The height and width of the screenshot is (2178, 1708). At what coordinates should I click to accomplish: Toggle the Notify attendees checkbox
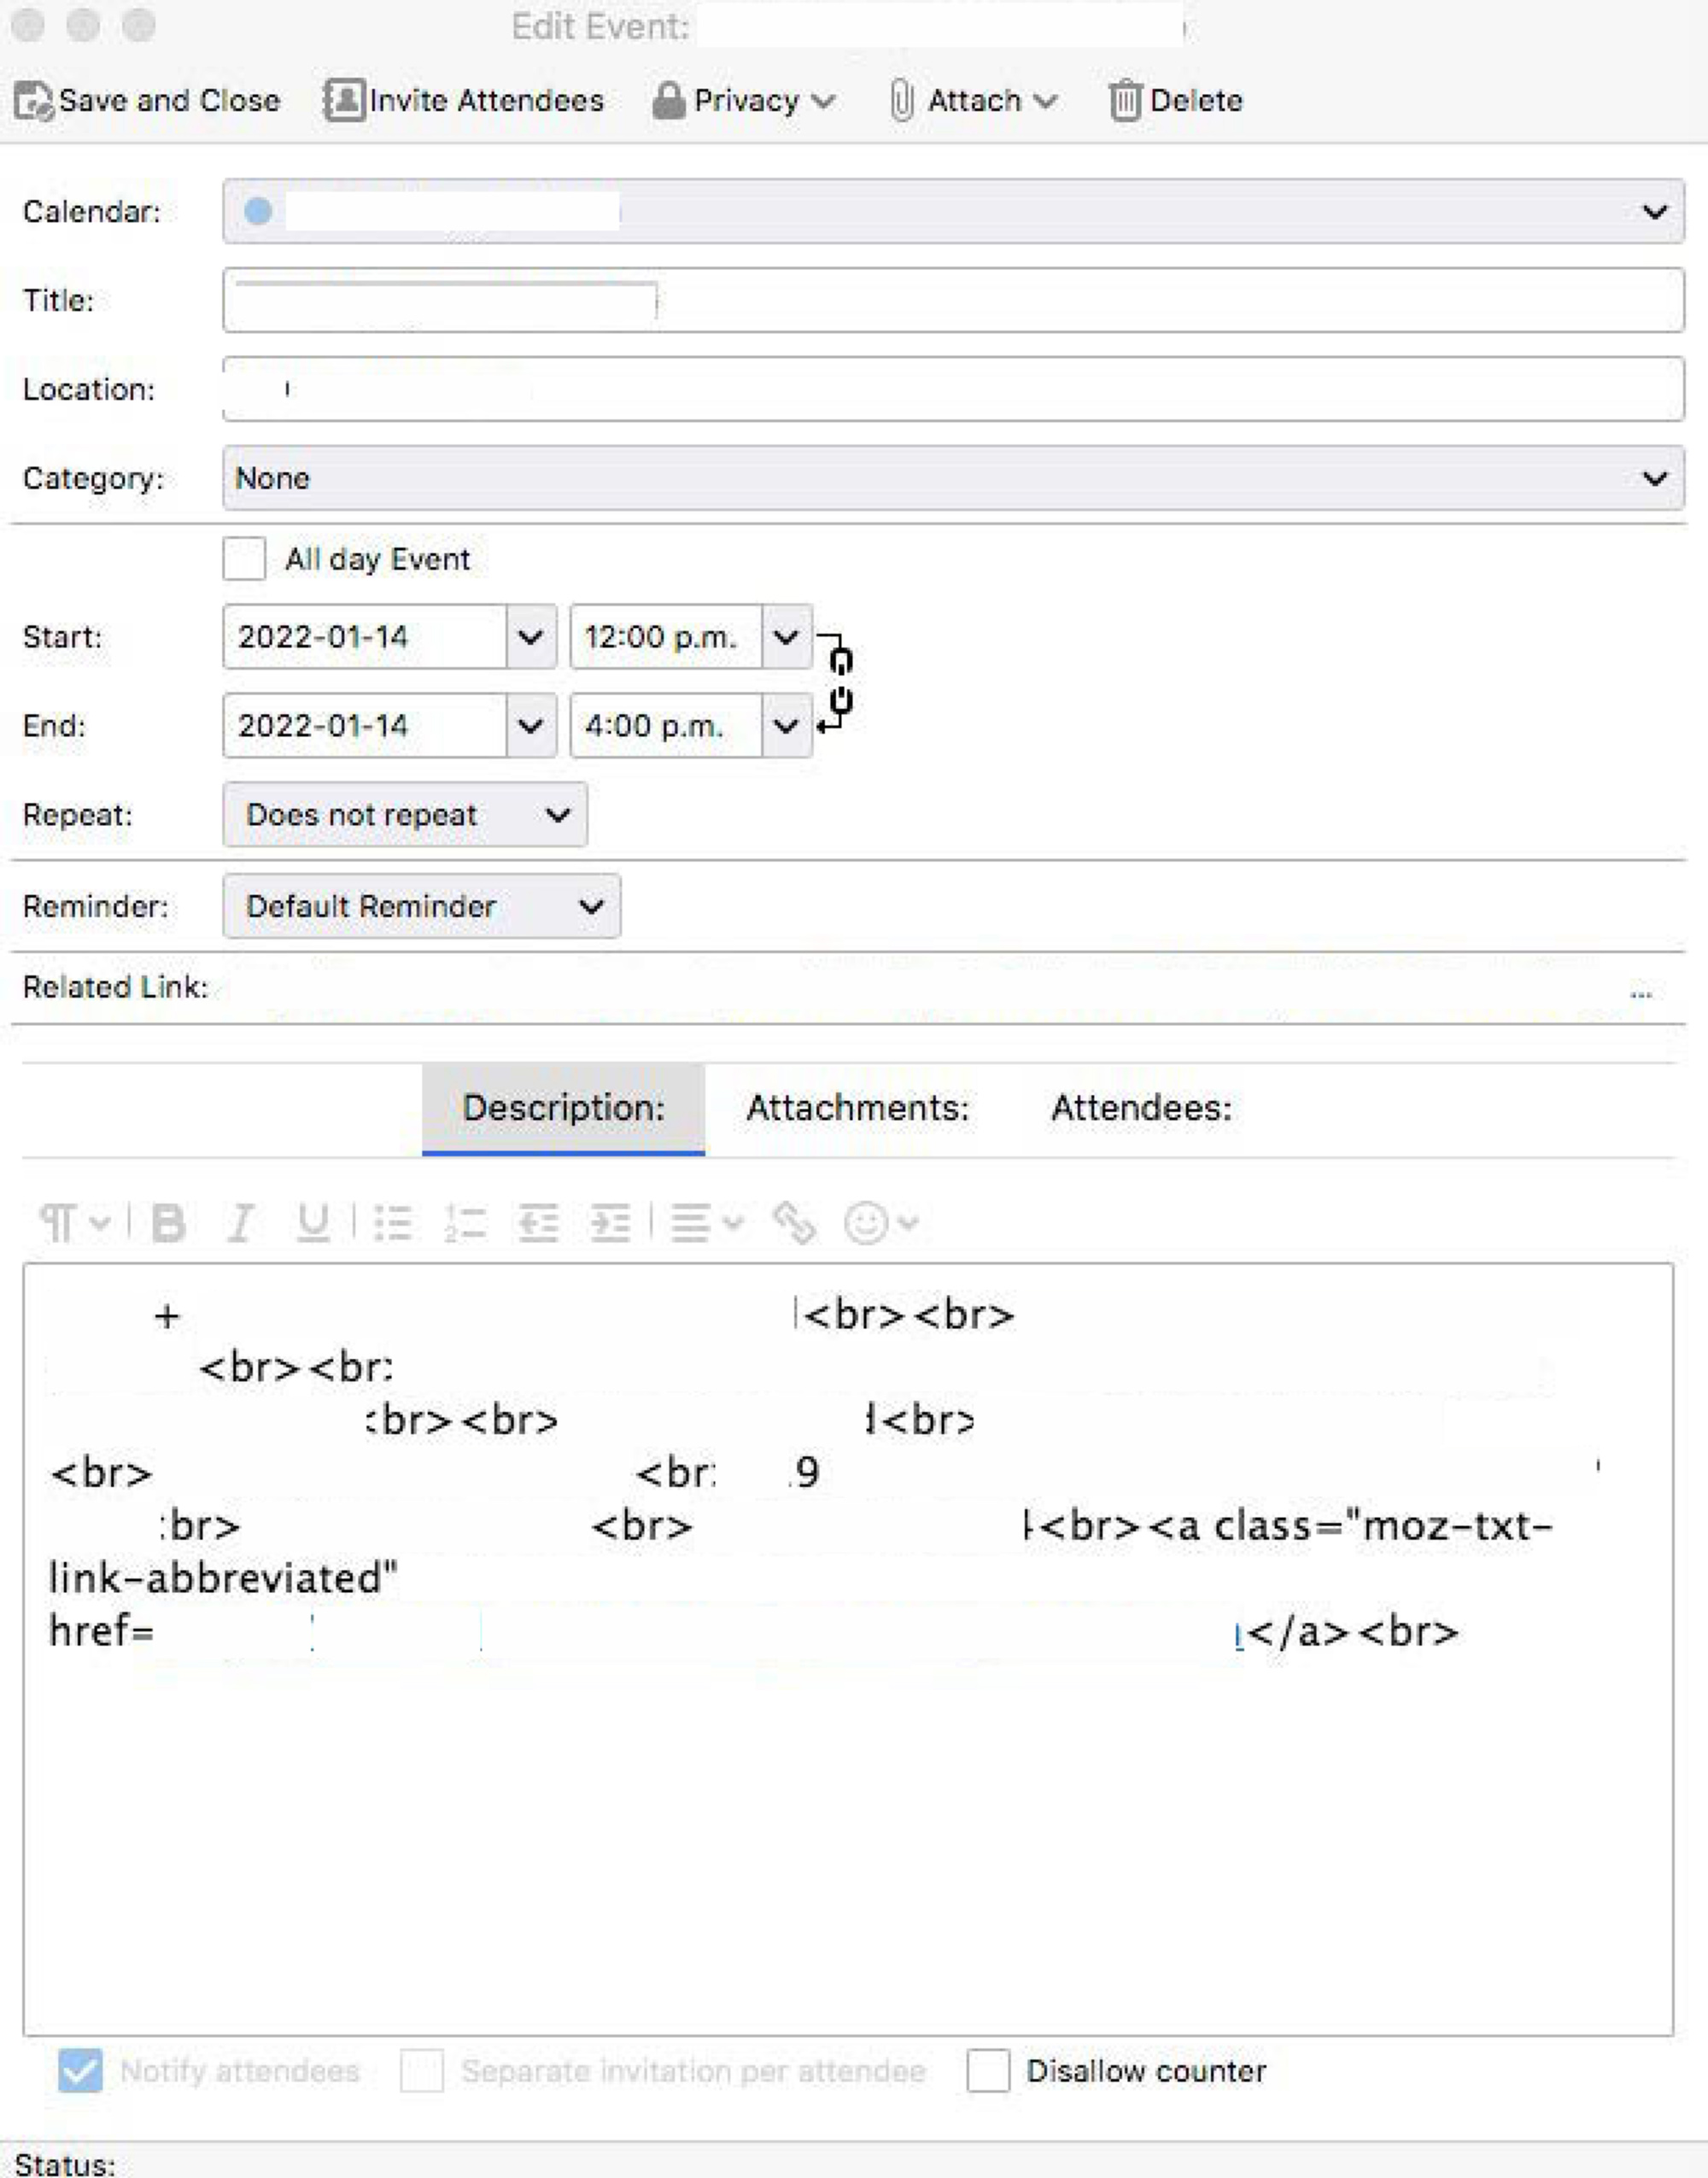pyautogui.click(x=80, y=2070)
